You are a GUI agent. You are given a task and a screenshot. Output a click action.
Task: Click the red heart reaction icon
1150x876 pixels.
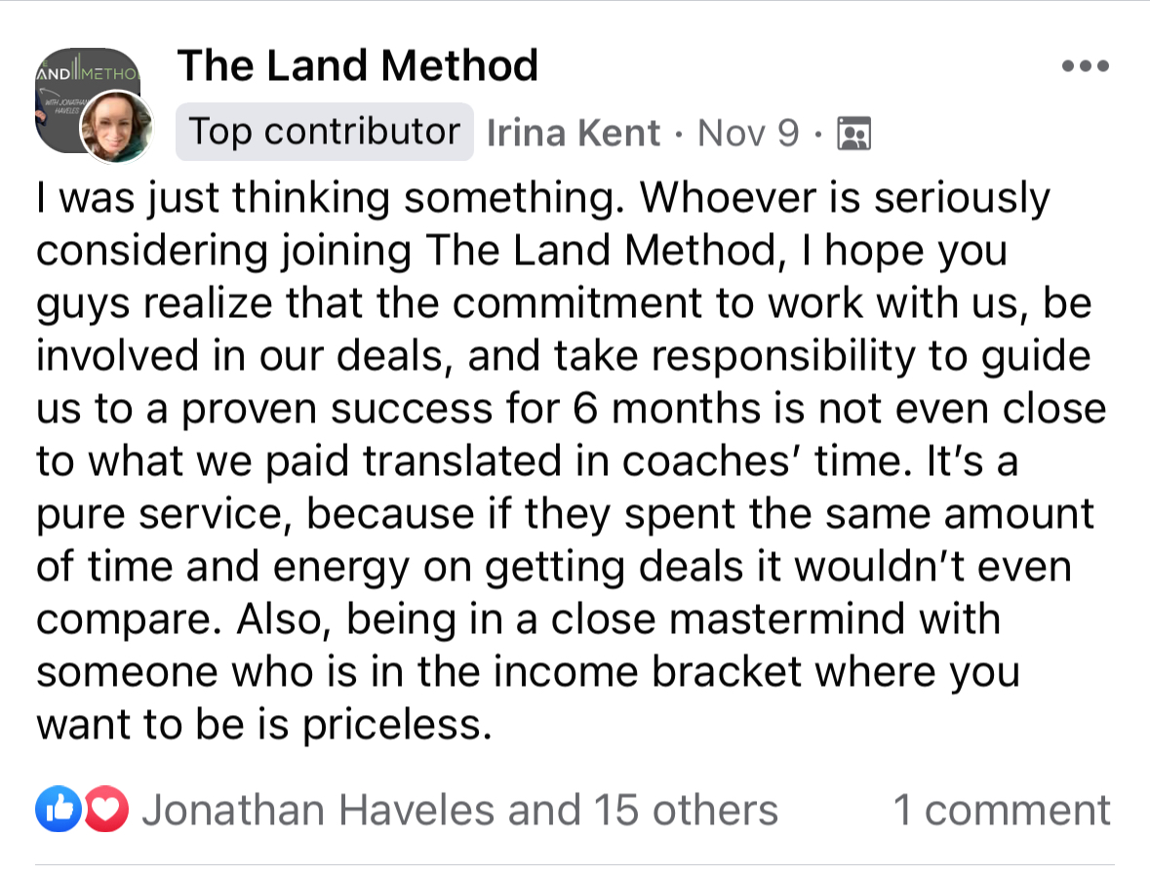coord(107,810)
